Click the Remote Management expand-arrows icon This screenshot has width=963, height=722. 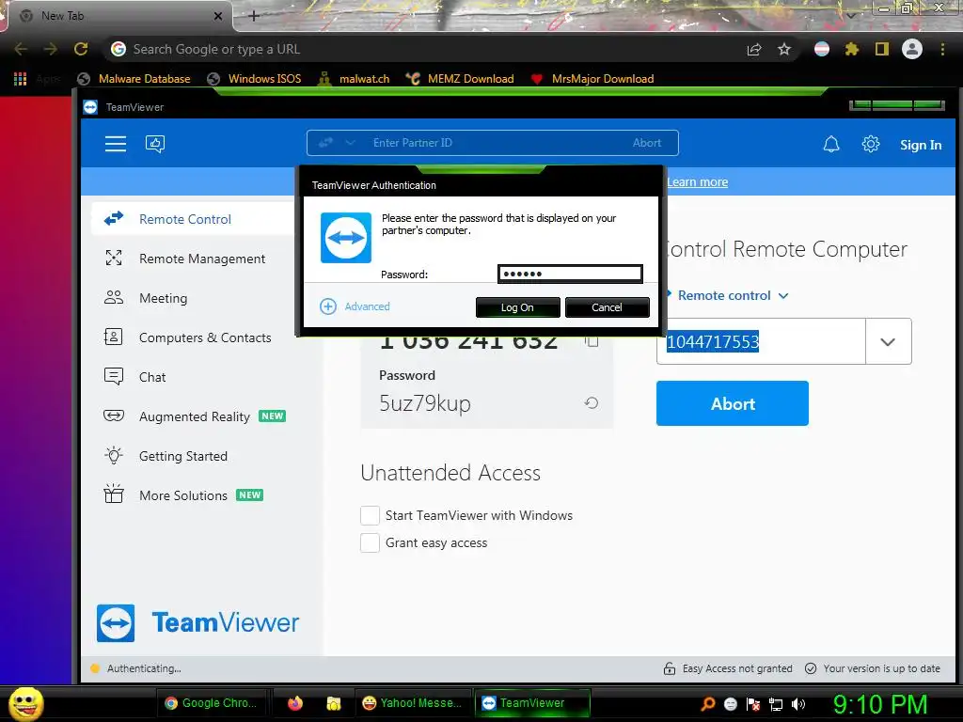click(114, 258)
